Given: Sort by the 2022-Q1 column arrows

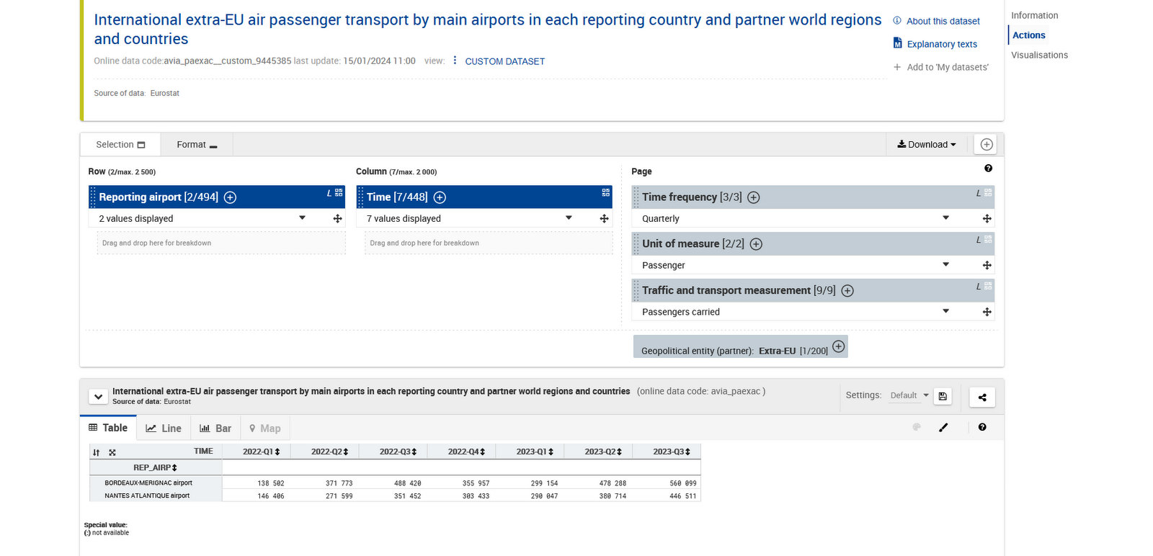Looking at the screenshot, I should 277,452.
